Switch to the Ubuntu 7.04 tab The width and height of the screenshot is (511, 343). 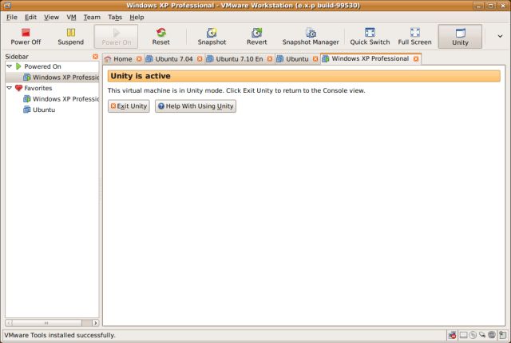click(x=174, y=59)
